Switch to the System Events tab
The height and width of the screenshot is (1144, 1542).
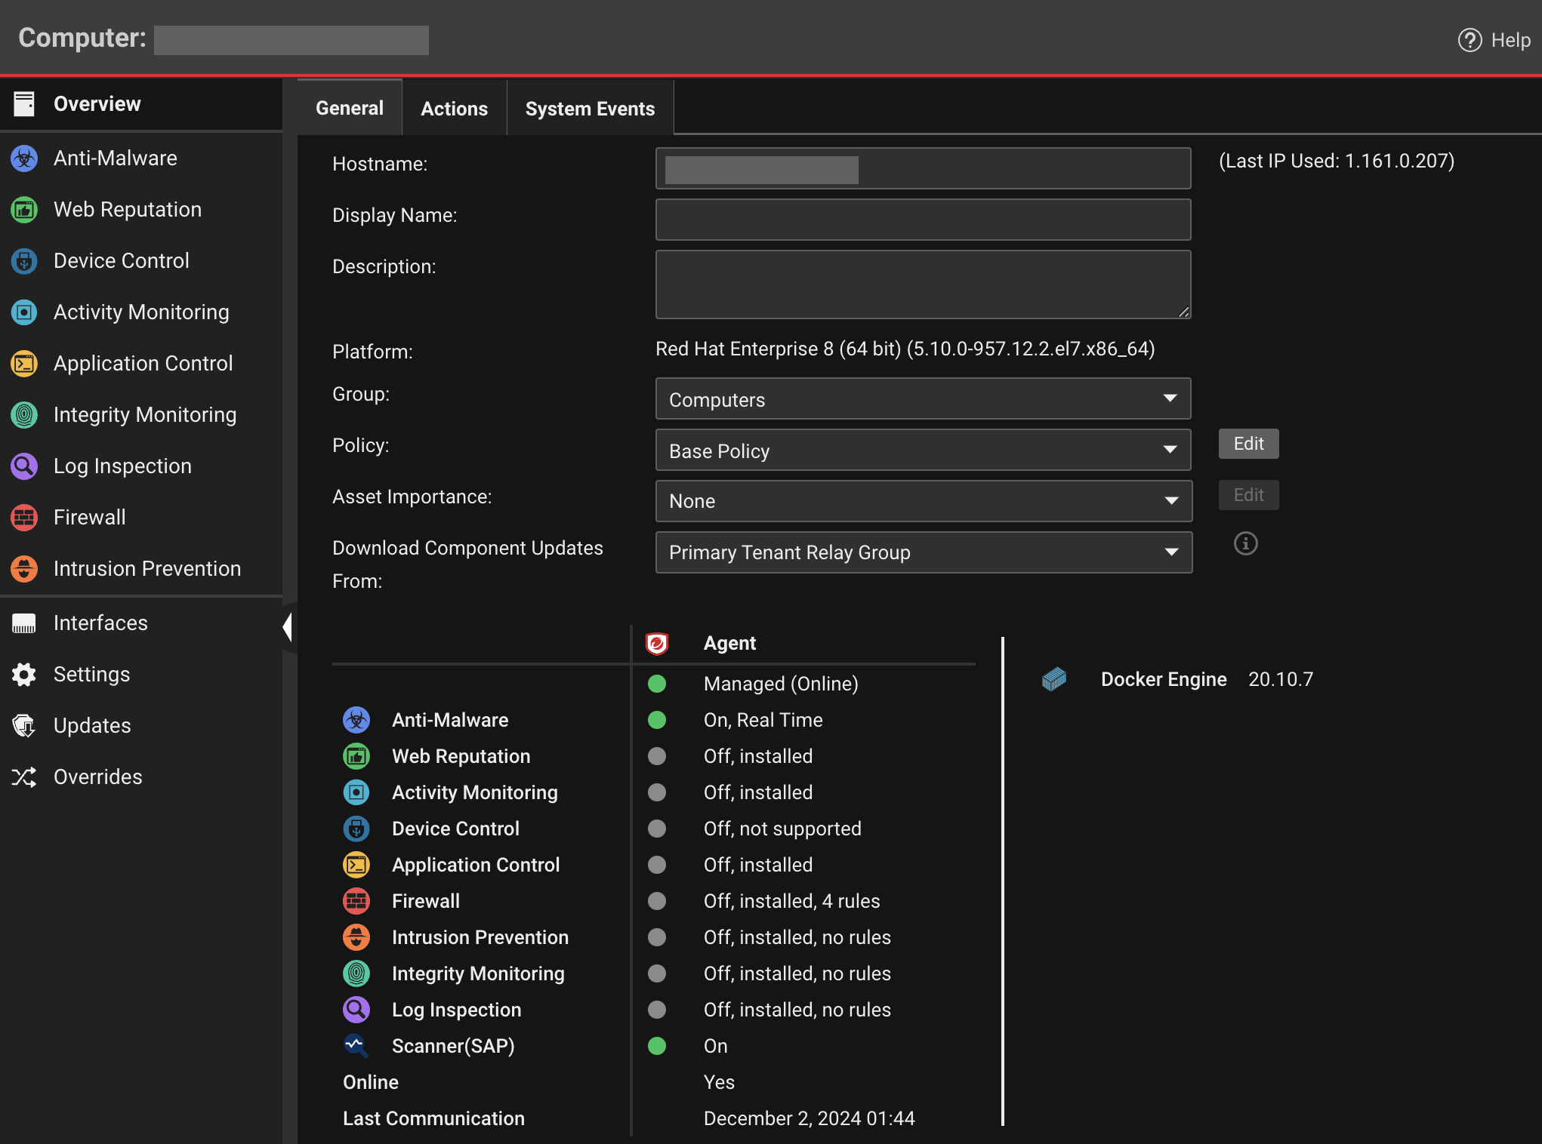click(x=590, y=107)
